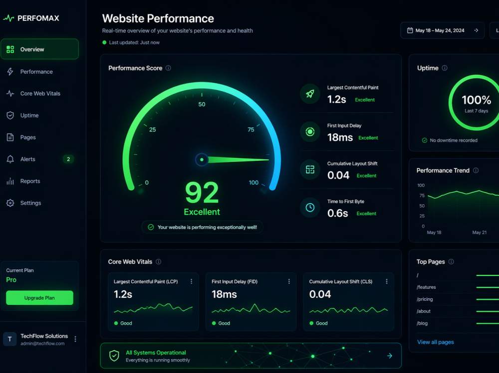
Task: Click the calendar icon in date range
Action: point(410,30)
